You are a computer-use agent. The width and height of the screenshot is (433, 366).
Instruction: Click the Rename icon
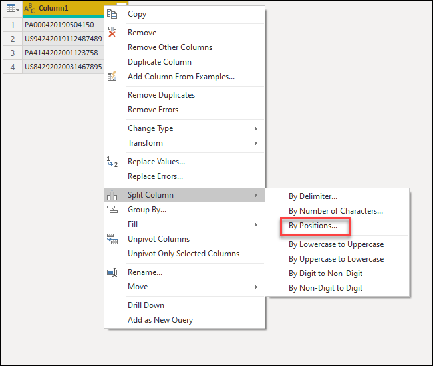112,272
